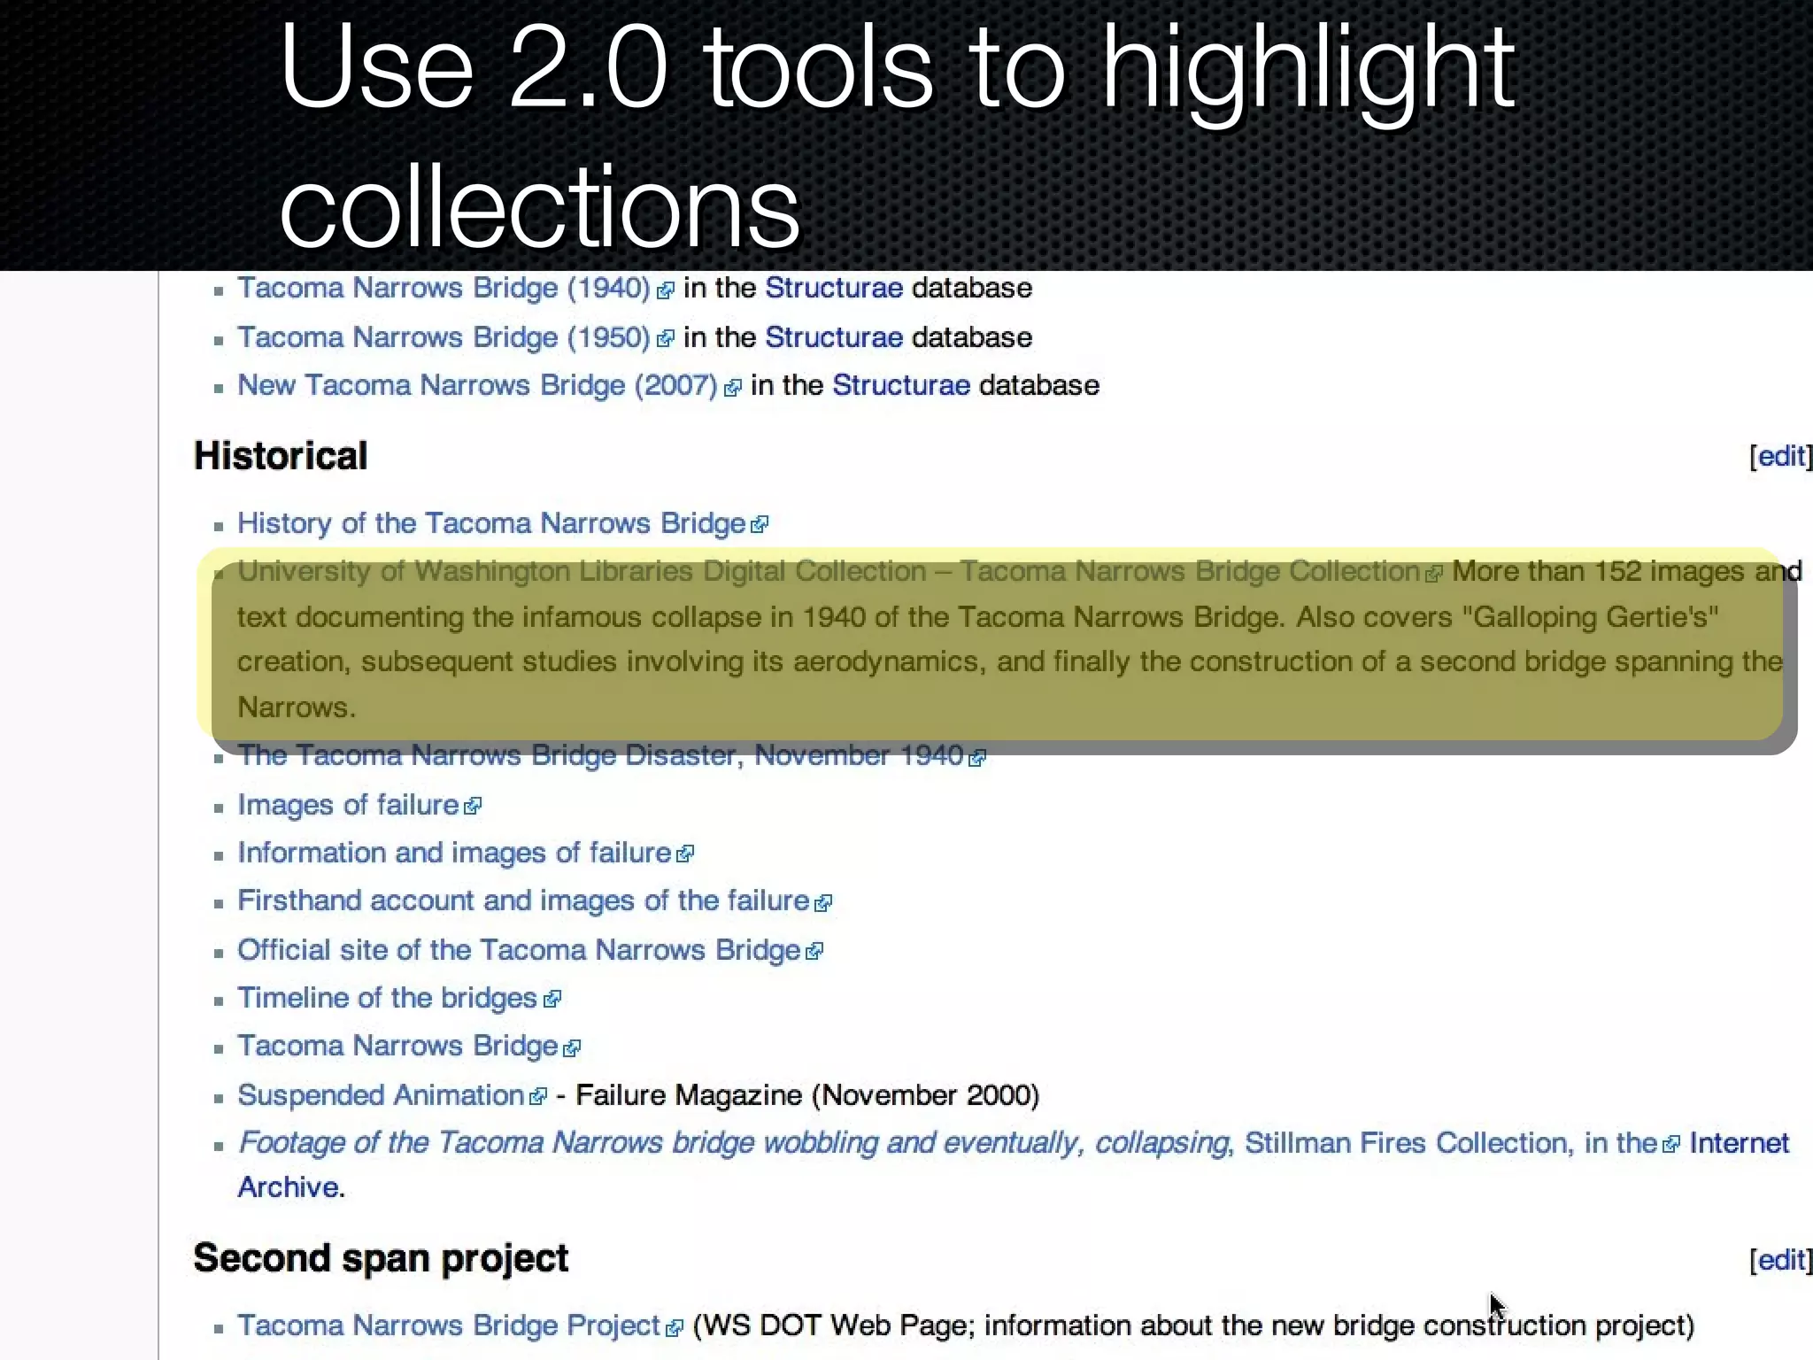Open Suspended Animation link
Viewport: 1813px width, 1360px height.
[381, 1095]
